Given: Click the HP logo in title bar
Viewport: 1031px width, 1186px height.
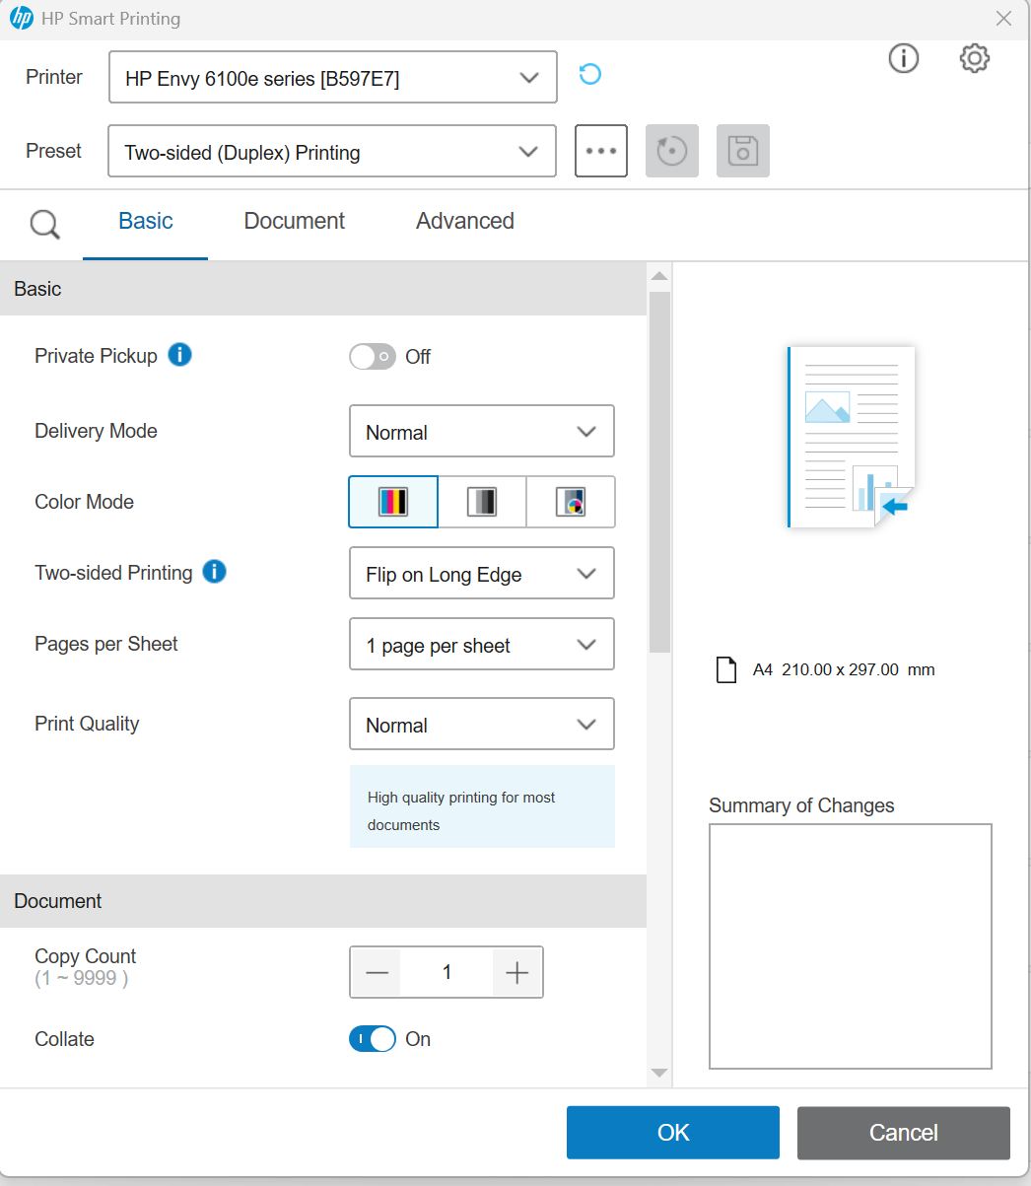Looking at the screenshot, I should pyautogui.click(x=21, y=19).
